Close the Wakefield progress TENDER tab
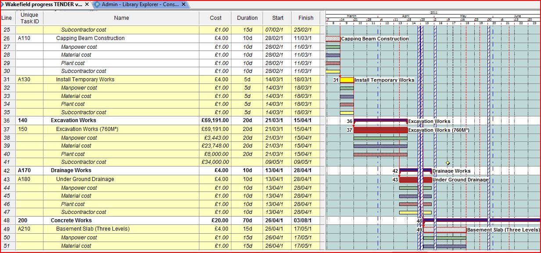 point(87,4)
